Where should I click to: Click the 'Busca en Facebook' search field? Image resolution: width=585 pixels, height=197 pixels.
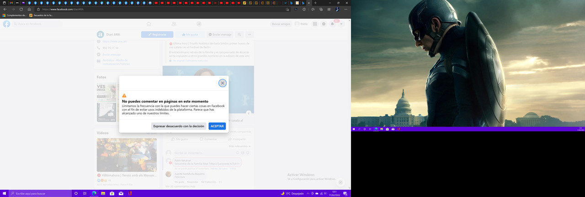(x=37, y=24)
